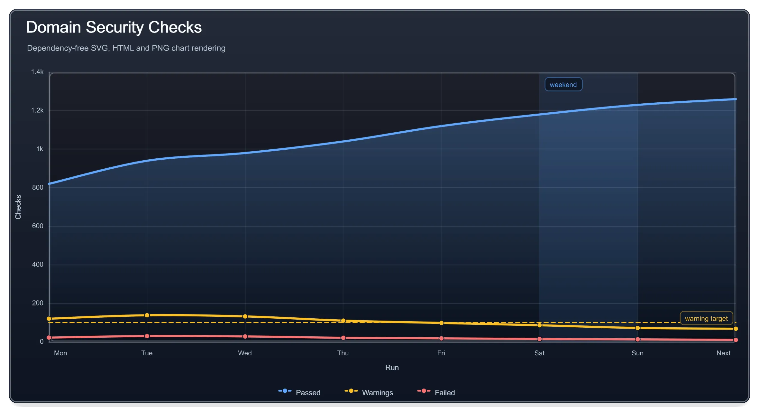Click the Sat x-axis label
Viewport: 759px width, 412px height.
[539, 353]
